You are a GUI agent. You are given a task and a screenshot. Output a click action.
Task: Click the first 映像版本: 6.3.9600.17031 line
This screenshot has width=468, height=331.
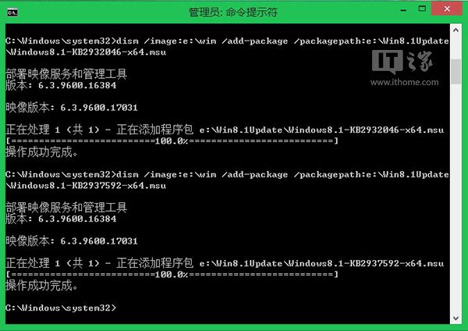(72, 108)
